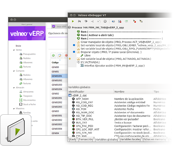Click the blue toggle breakpoint toolbar icon

(x=113, y=21)
